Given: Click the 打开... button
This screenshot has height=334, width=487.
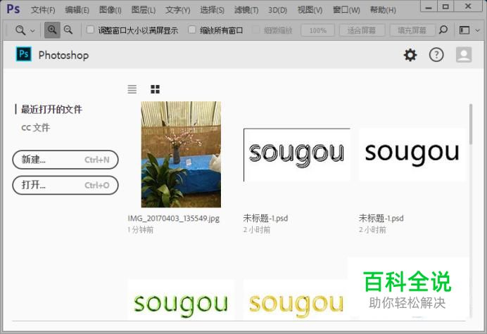Looking at the screenshot, I should [65, 186].
